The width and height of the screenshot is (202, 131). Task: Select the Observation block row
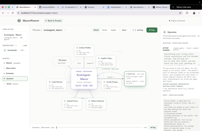[15, 68]
